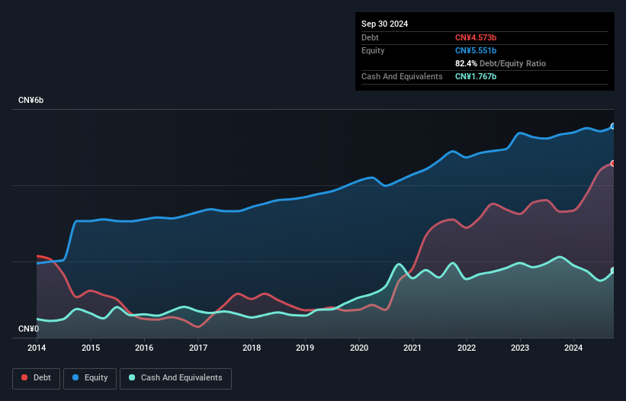The image size is (626, 401).
Task: Click the teal Cash endpoint marker
Action: pos(613,271)
